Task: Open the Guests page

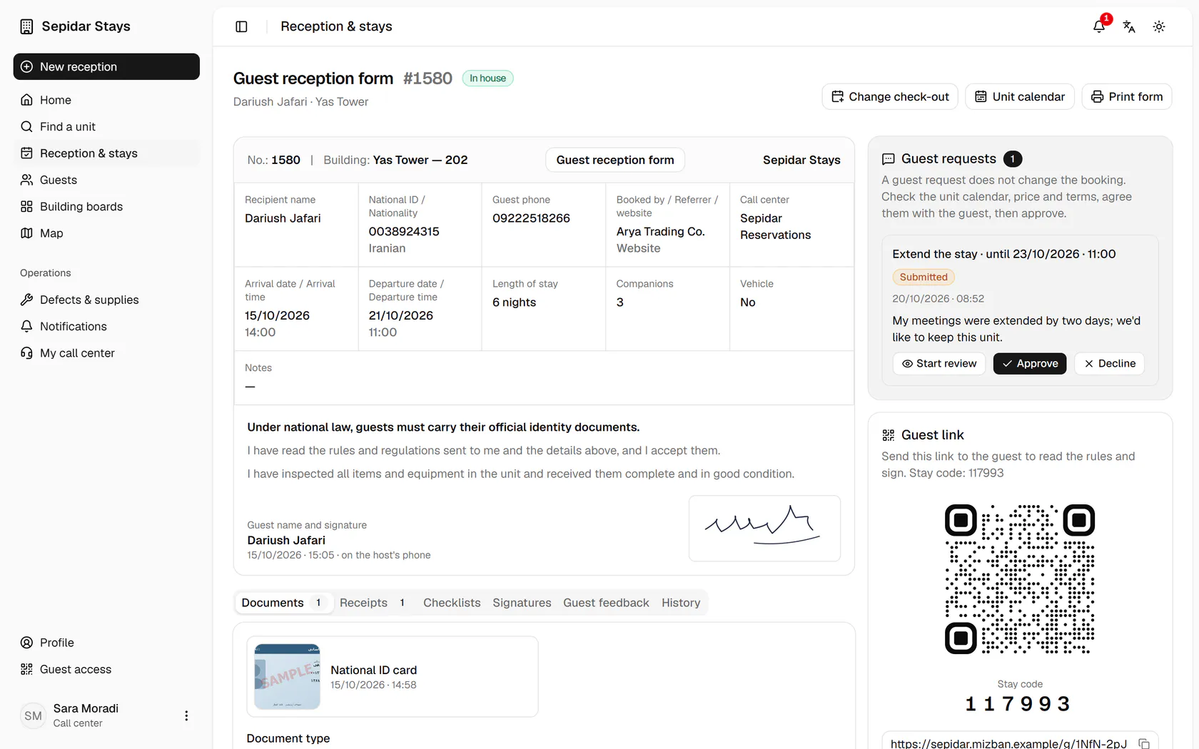Action: tap(106, 180)
